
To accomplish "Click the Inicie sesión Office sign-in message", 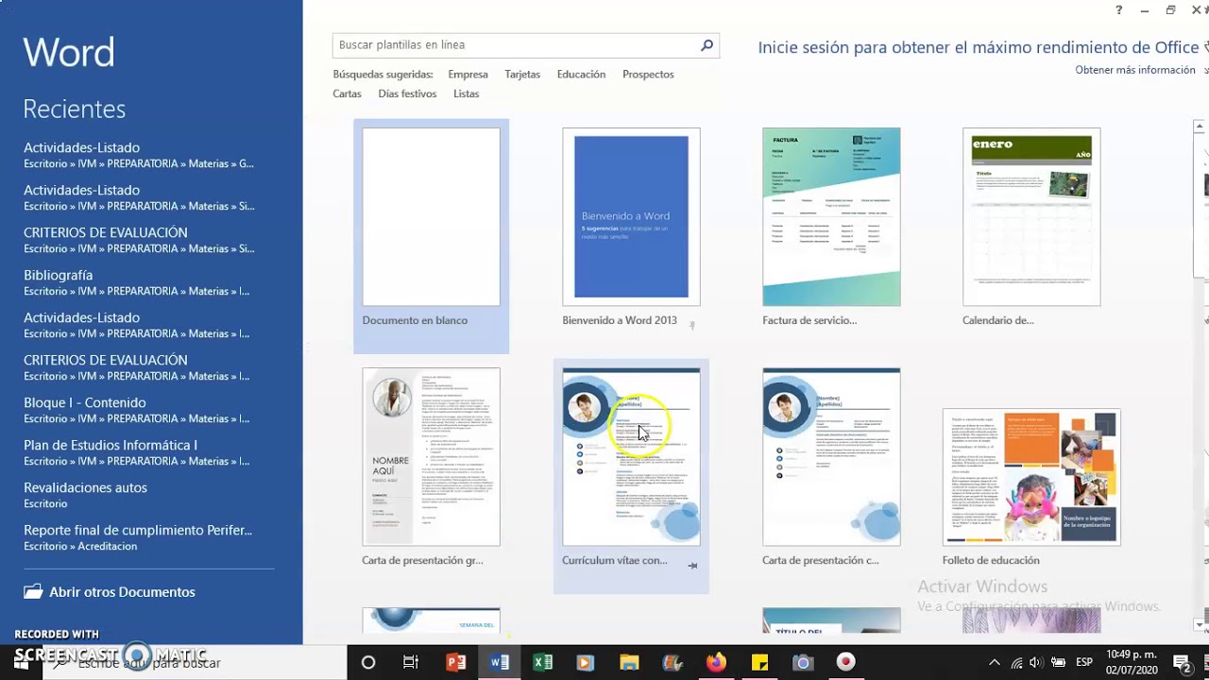I will pos(978,47).
